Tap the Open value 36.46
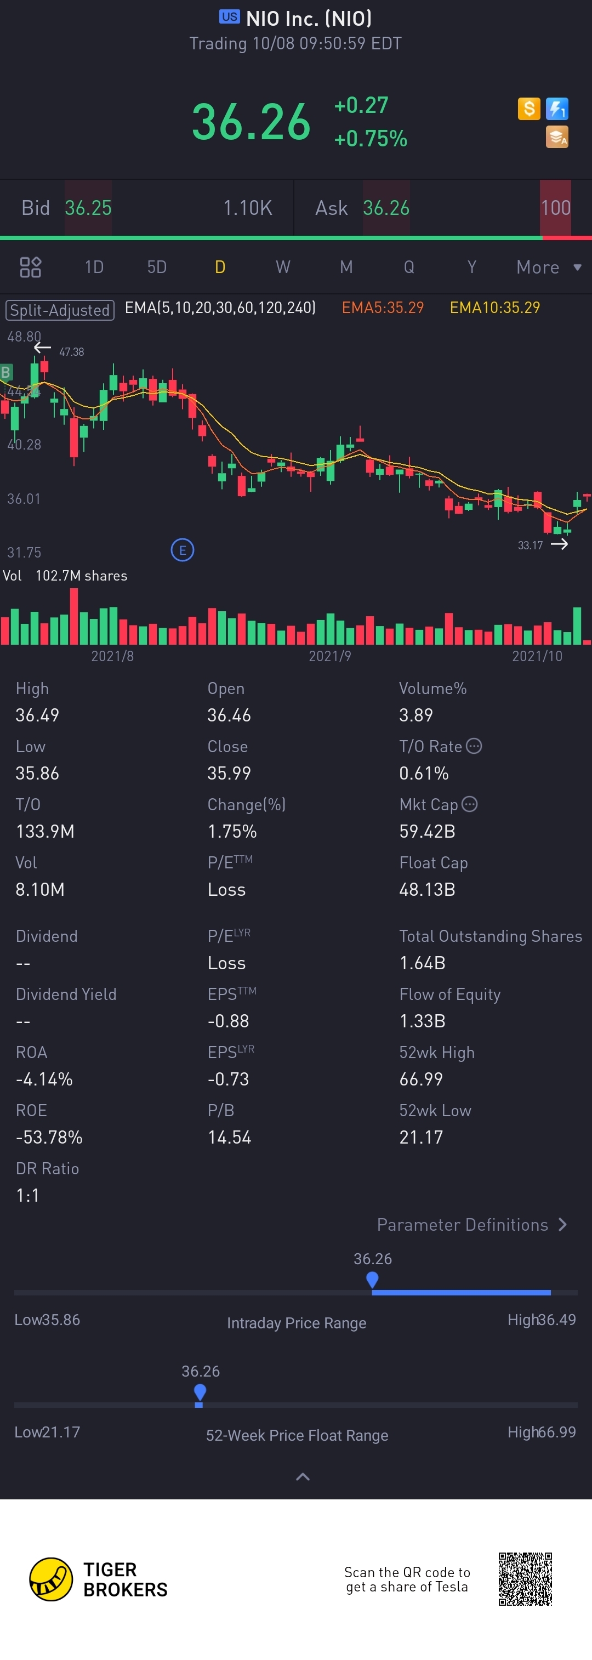The height and width of the screenshot is (1660, 592). 229,715
